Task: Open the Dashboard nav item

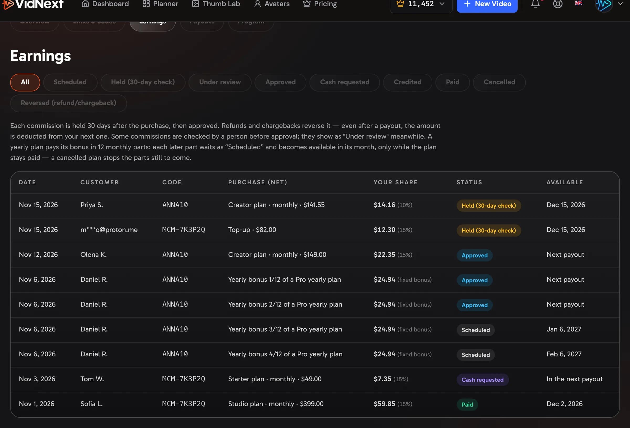Action: (105, 4)
